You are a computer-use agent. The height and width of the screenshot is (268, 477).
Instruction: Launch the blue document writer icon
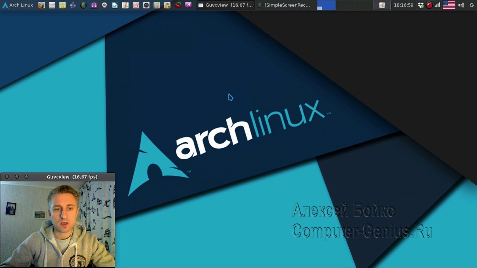(115, 5)
